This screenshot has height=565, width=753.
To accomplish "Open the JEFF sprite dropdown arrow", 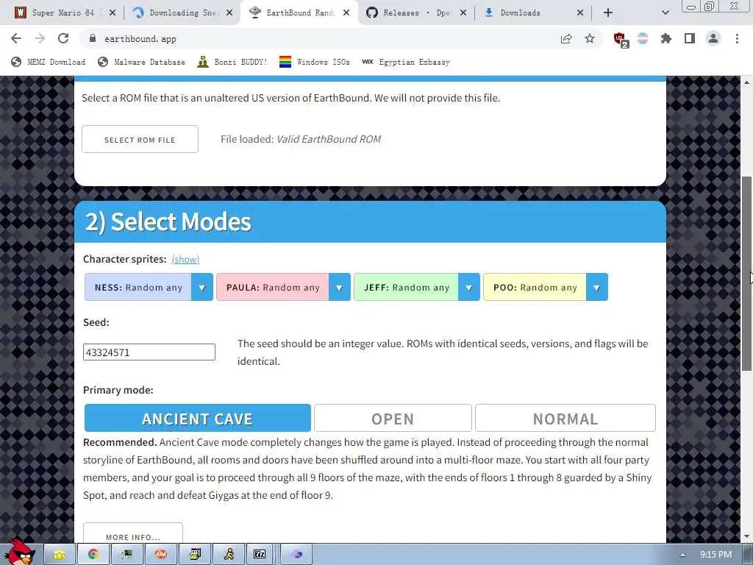I will coord(469,288).
